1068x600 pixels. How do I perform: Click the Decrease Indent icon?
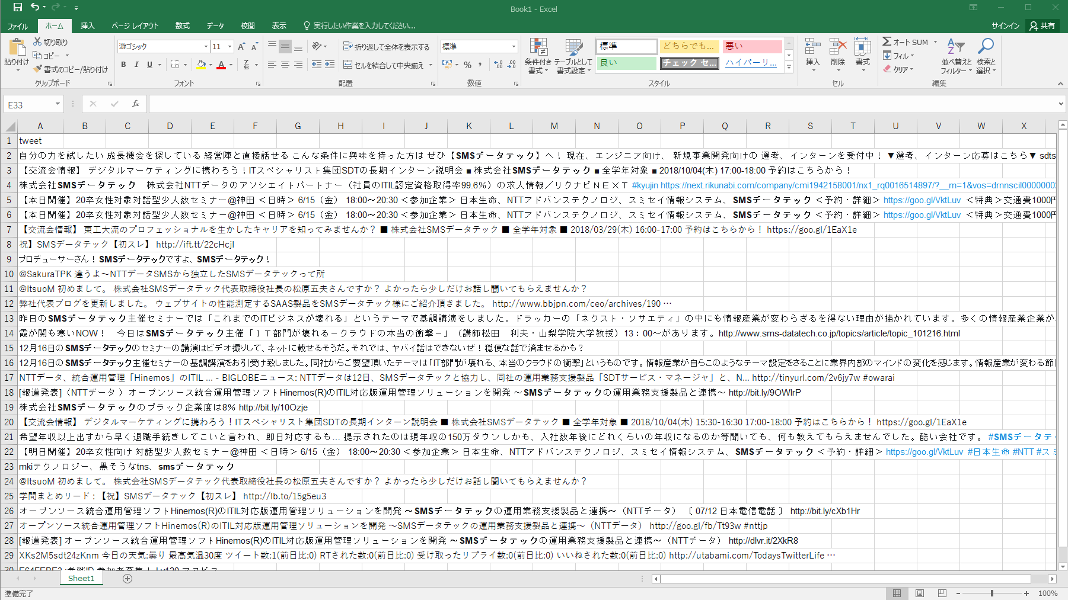[317, 65]
